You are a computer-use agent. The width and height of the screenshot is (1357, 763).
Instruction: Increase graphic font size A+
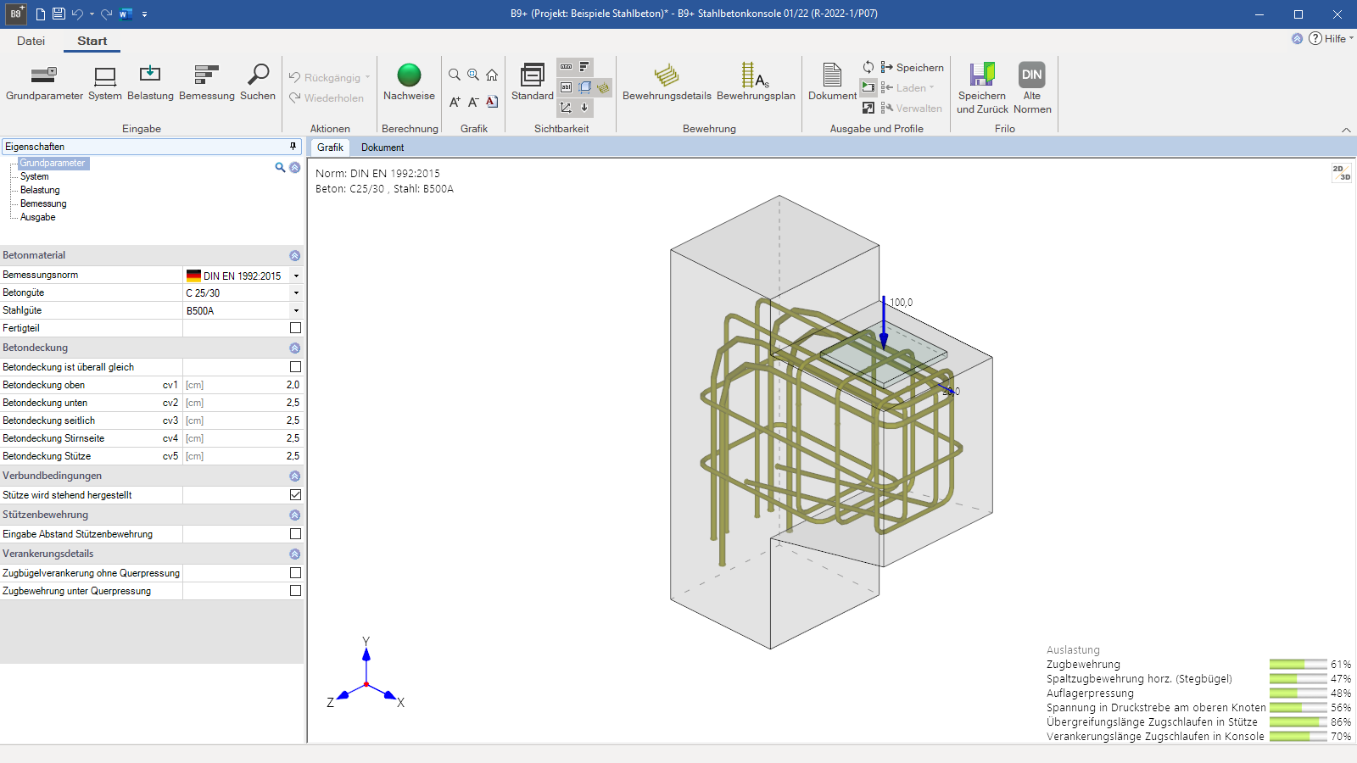pos(455,102)
